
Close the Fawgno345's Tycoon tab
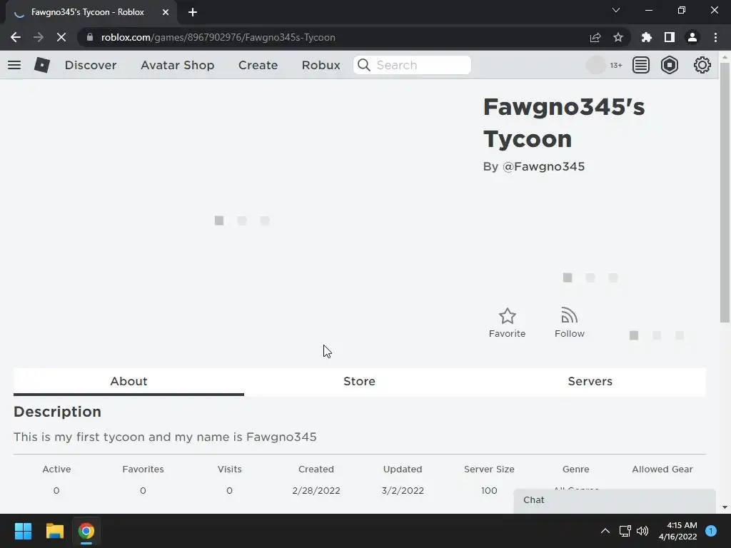166,12
